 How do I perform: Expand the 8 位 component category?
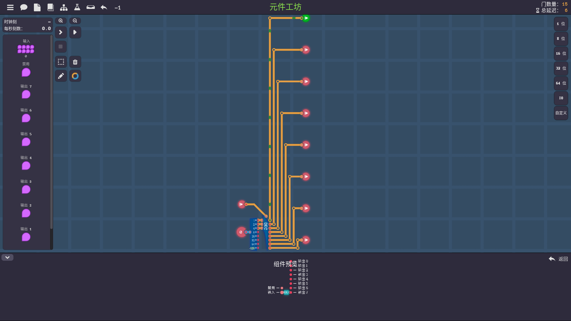click(561, 39)
